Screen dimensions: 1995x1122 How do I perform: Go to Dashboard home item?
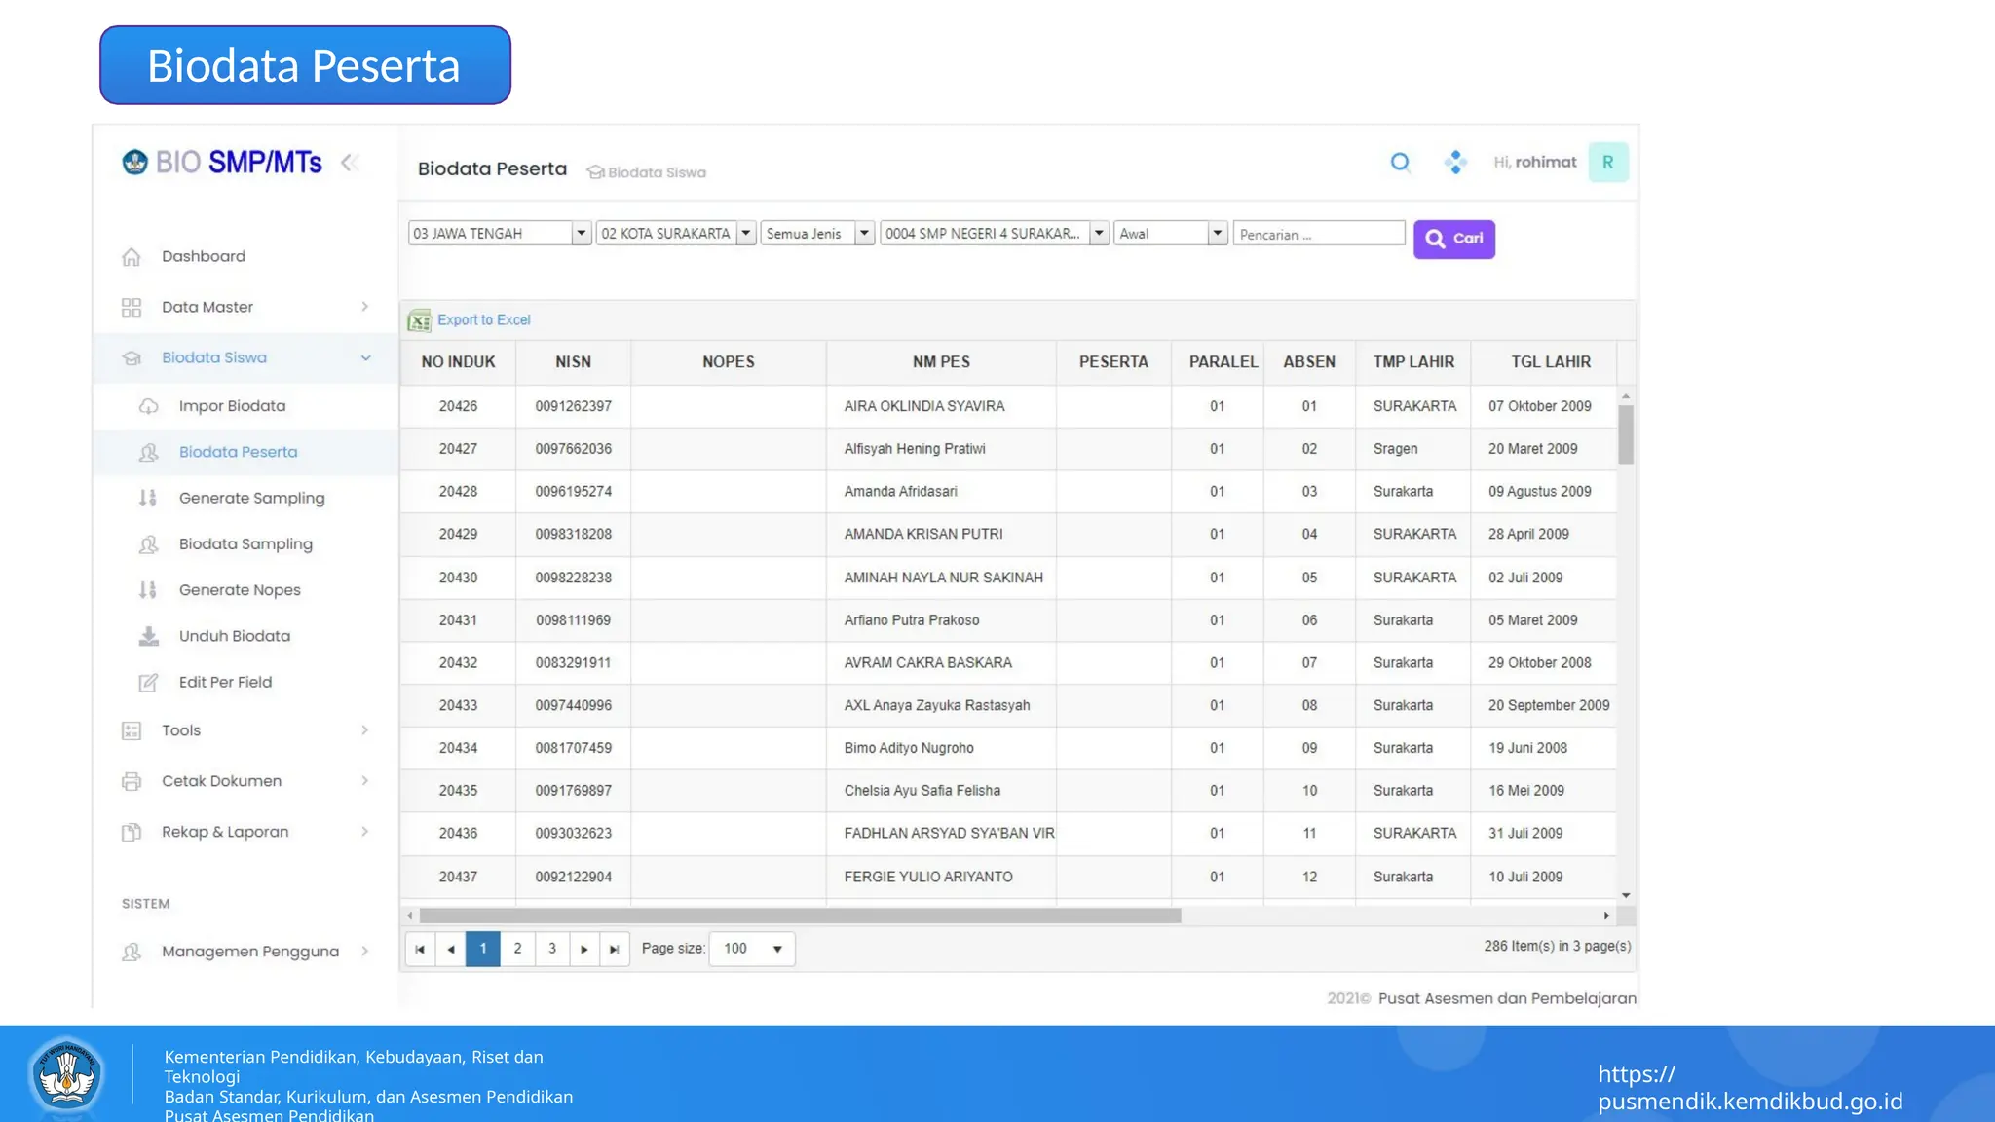(x=203, y=256)
